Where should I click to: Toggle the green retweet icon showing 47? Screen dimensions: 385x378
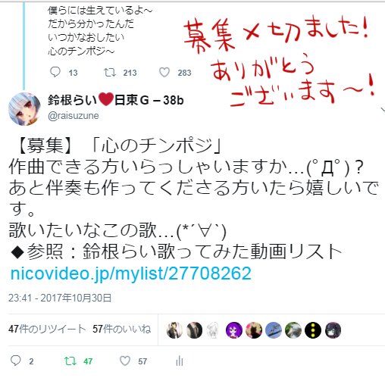[70, 361]
